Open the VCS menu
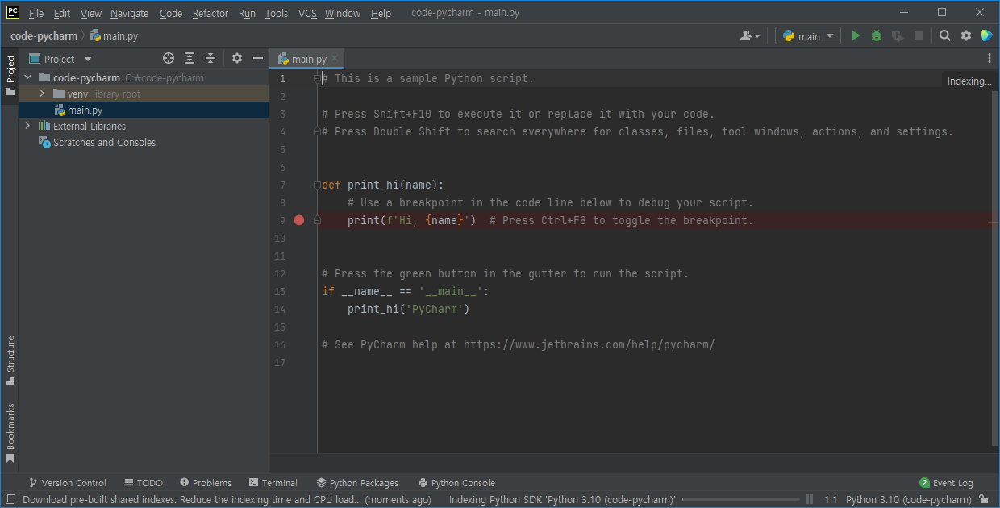The height and width of the screenshot is (508, 1000). coord(307,13)
